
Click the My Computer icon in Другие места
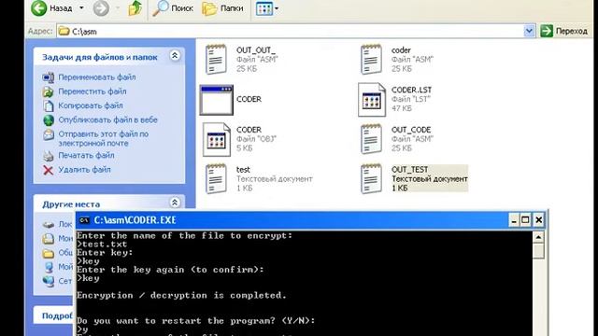point(49,267)
